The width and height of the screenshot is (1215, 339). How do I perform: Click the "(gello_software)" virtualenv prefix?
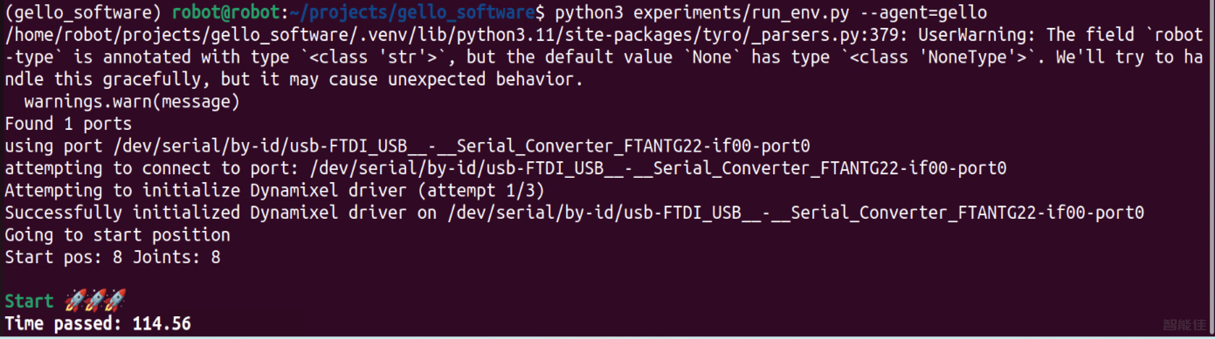coord(83,12)
